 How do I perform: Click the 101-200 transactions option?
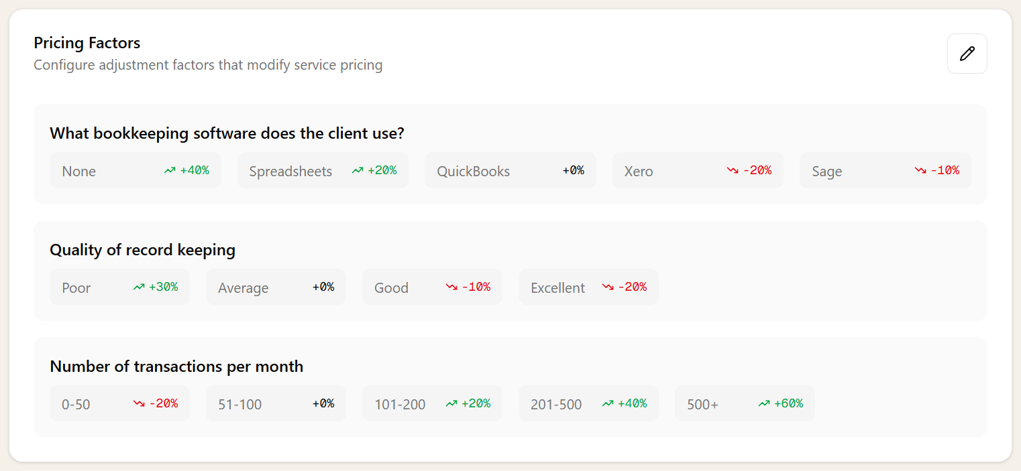coord(431,404)
